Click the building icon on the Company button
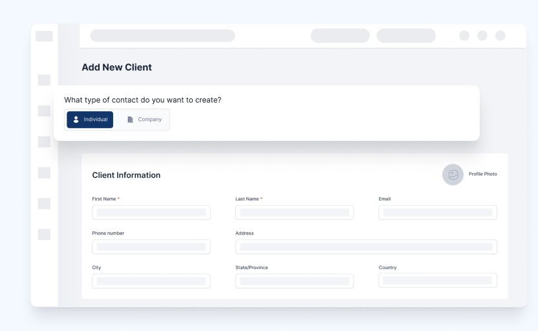This screenshot has width=538, height=331. tap(130, 120)
